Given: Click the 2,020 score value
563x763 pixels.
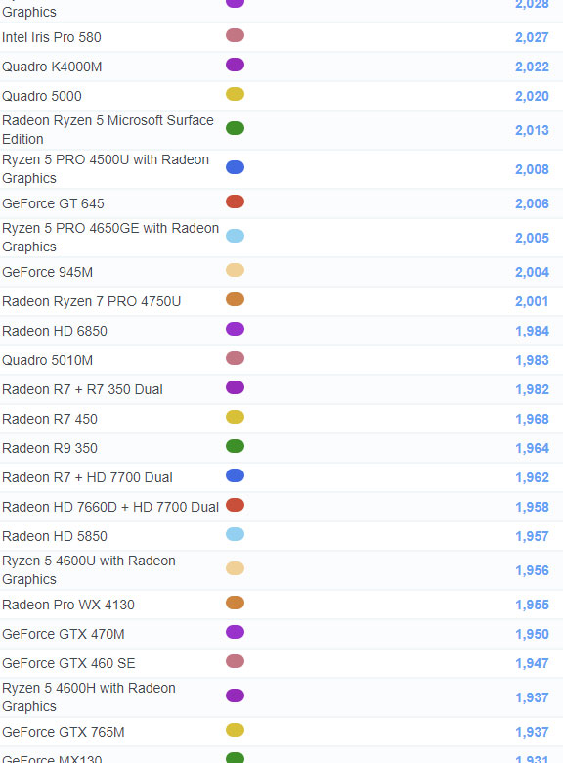Looking at the screenshot, I should (532, 96).
